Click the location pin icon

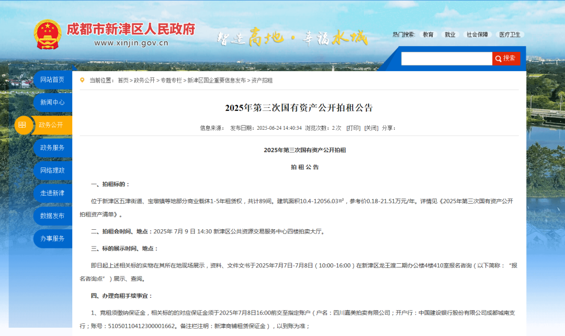click(x=82, y=80)
